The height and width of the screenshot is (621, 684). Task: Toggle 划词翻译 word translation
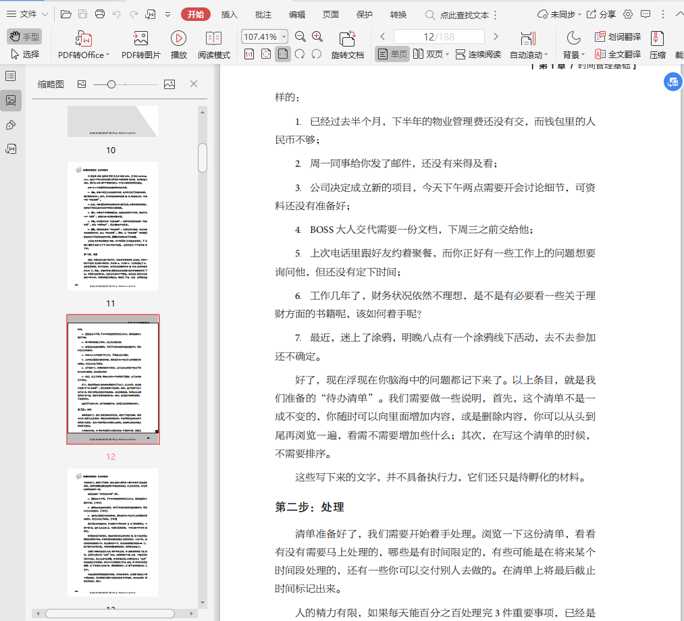(618, 36)
